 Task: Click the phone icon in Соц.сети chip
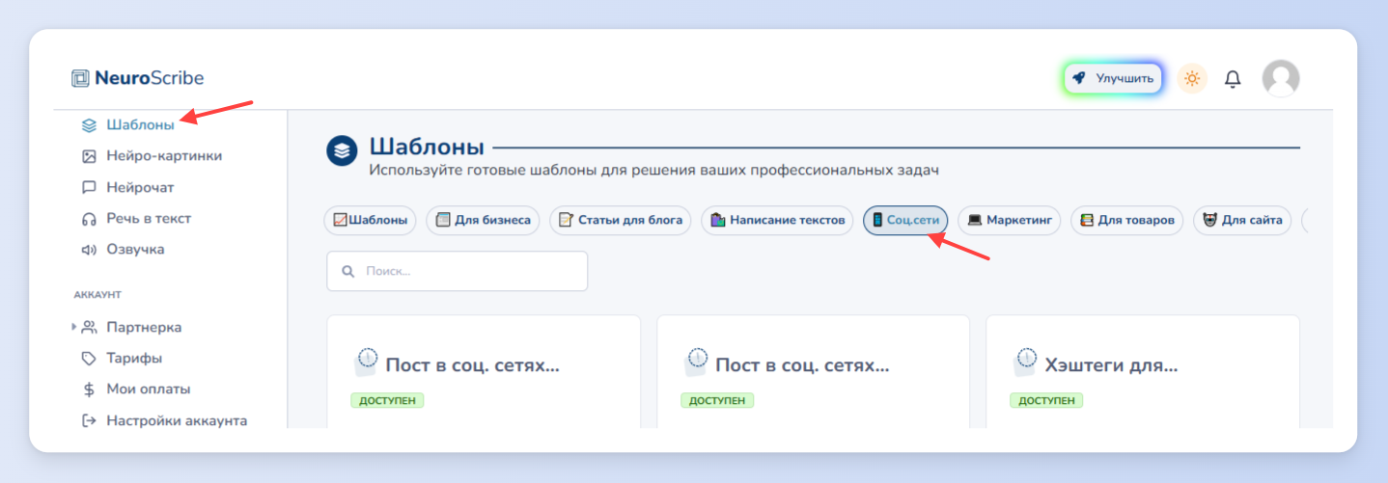click(x=876, y=220)
